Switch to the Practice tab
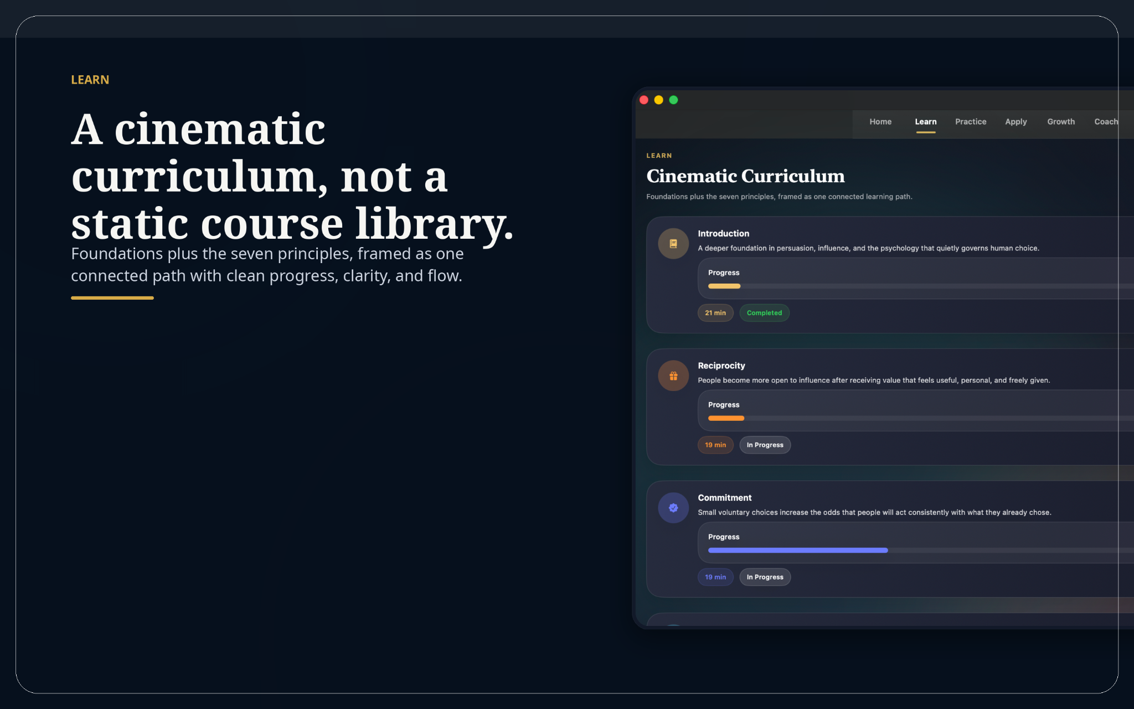1134x709 pixels. coord(971,121)
